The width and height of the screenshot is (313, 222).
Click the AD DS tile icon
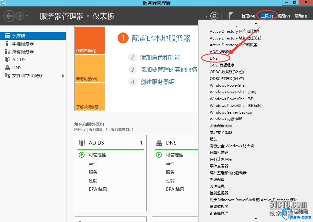pyautogui.click(x=82, y=143)
